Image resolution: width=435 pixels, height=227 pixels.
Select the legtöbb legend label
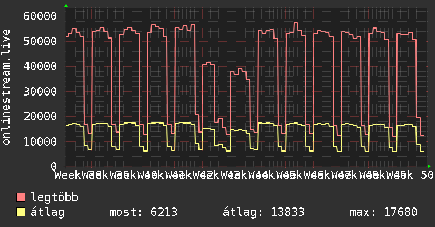(x=54, y=197)
